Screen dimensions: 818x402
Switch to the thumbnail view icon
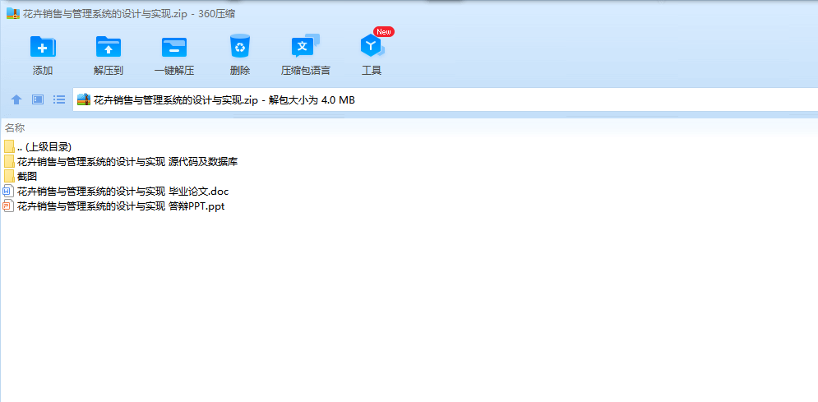point(38,99)
